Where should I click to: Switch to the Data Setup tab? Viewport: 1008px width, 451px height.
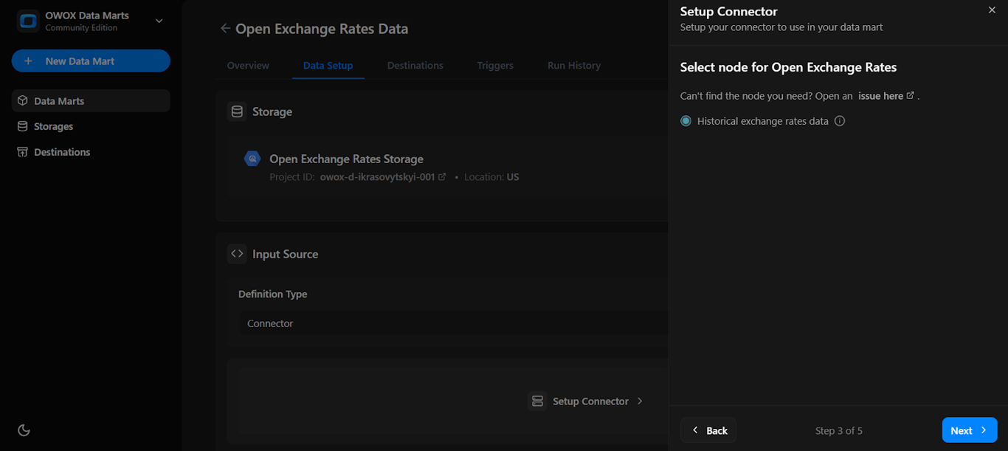[x=328, y=66]
